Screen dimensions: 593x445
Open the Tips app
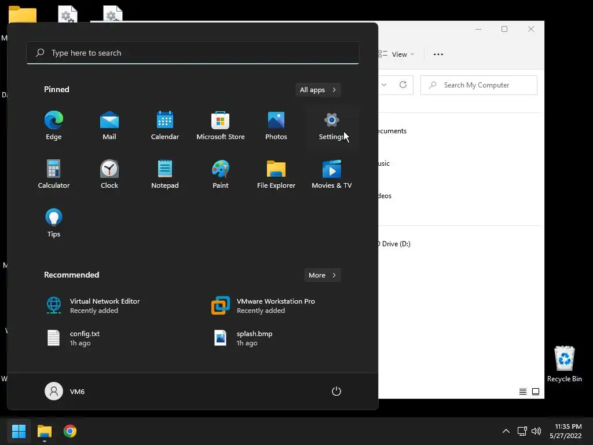[x=54, y=223]
